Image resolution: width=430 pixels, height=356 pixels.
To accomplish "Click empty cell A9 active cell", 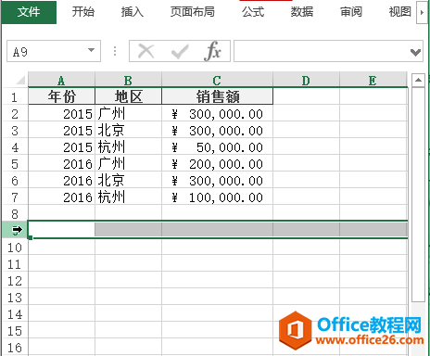I will coord(61,230).
